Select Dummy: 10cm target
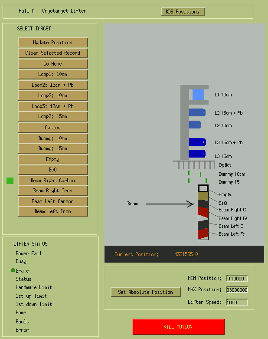The image size is (268, 339). click(53, 138)
